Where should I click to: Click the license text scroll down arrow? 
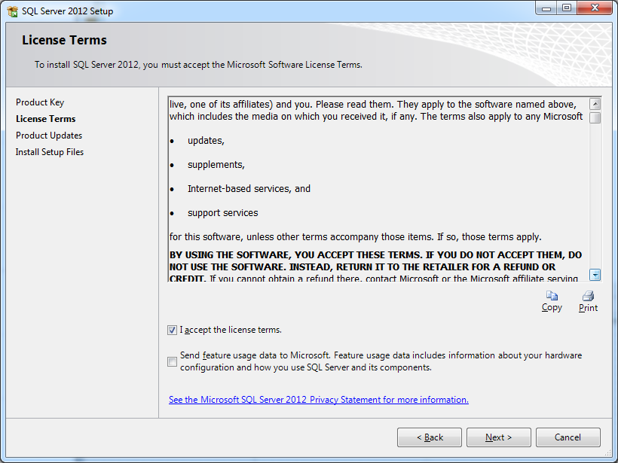pyautogui.click(x=595, y=275)
